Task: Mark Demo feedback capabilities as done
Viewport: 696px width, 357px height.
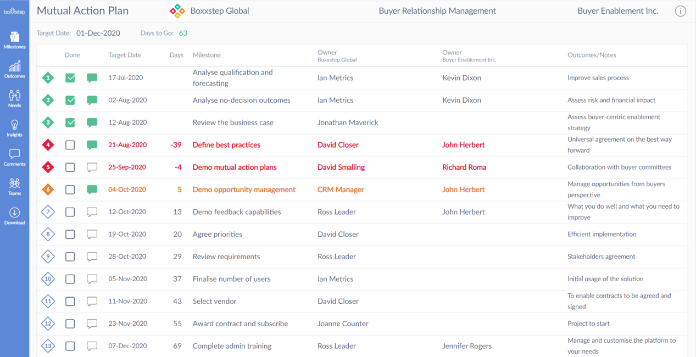Action: tap(70, 212)
